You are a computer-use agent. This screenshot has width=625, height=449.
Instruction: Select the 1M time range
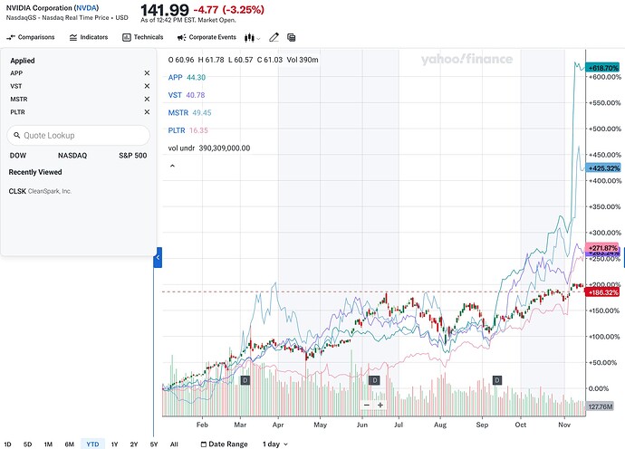(48, 444)
